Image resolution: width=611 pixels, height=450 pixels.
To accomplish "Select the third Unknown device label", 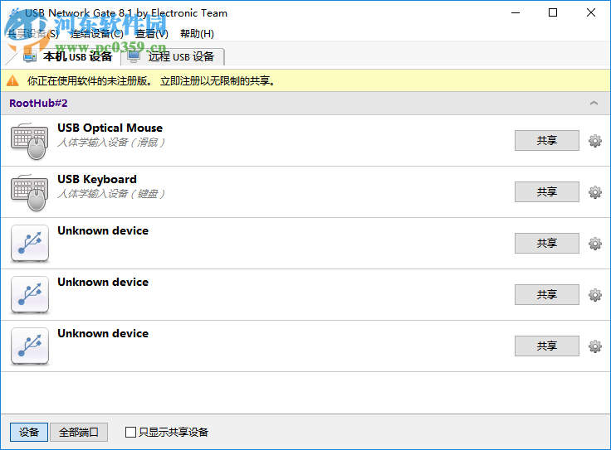I will pyautogui.click(x=103, y=333).
